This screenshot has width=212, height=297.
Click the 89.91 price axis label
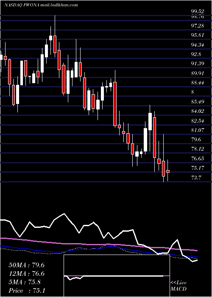[x=198, y=73]
